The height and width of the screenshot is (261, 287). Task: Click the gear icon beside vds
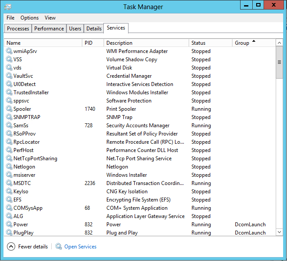coord(9,67)
